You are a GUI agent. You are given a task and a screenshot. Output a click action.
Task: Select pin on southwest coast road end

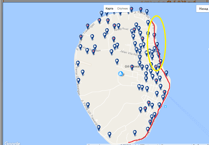98,128
